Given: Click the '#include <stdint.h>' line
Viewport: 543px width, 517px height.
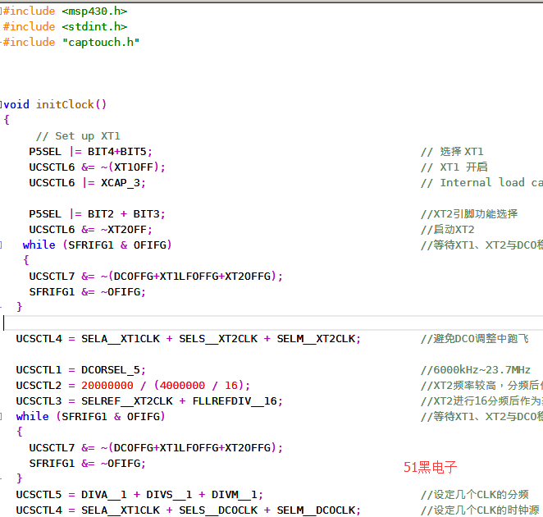Looking at the screenshot, I should click(x=65, y=27).
